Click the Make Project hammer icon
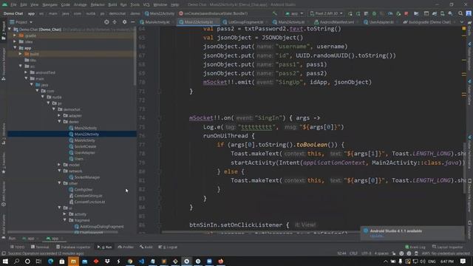The width and height of the screenshot is (473, 266). click(274, 13)
